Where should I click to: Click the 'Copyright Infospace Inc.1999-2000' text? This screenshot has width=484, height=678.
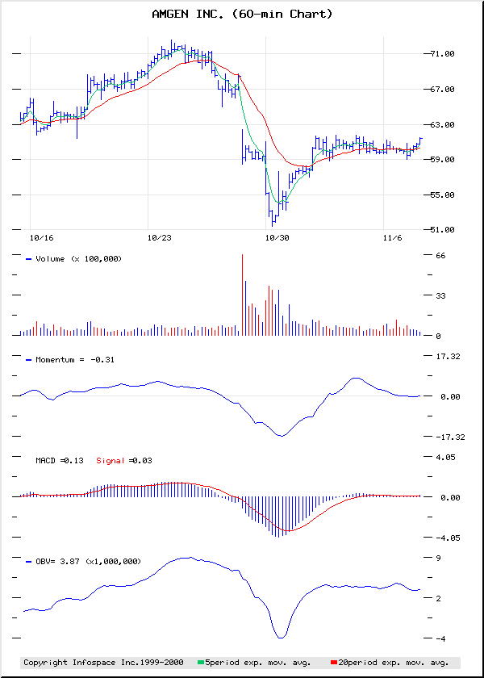click(103, 663)
